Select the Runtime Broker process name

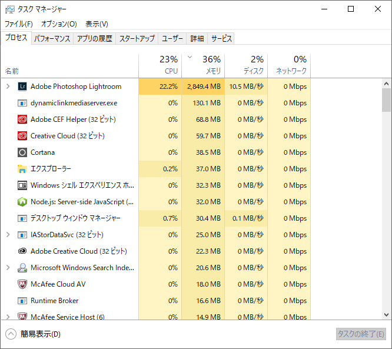55,301
